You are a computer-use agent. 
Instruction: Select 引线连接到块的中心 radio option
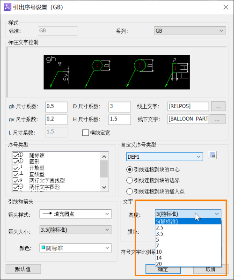click(130, 169)
